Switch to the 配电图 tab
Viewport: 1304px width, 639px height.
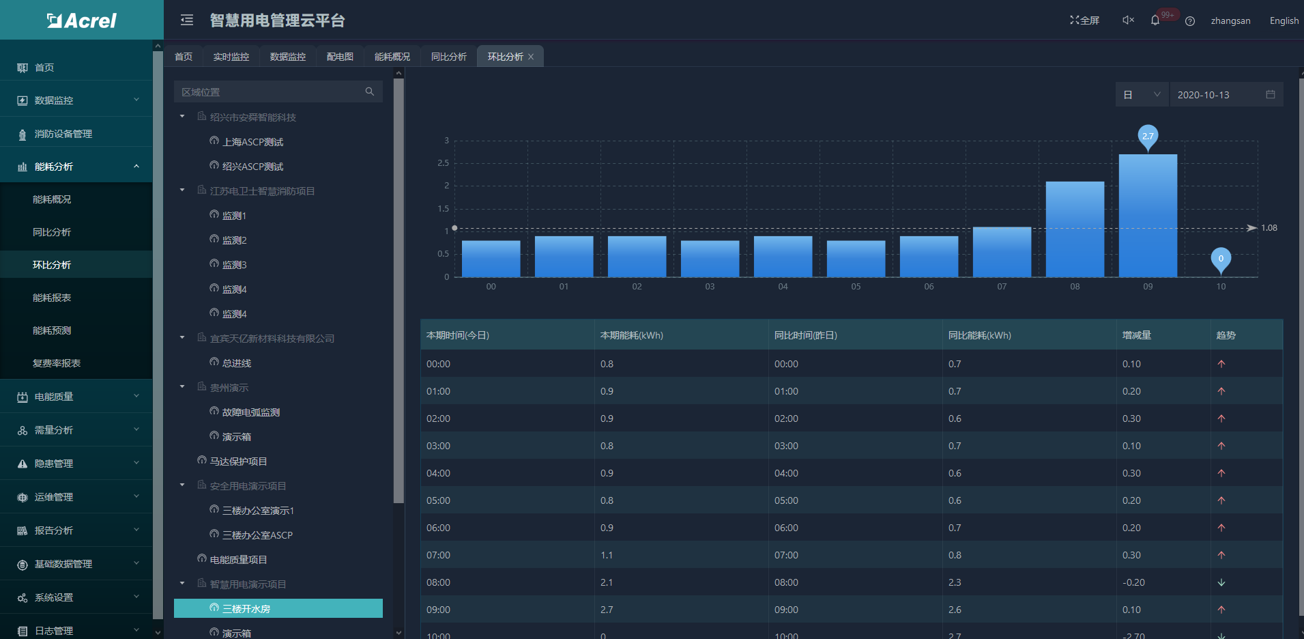[340, 57]
